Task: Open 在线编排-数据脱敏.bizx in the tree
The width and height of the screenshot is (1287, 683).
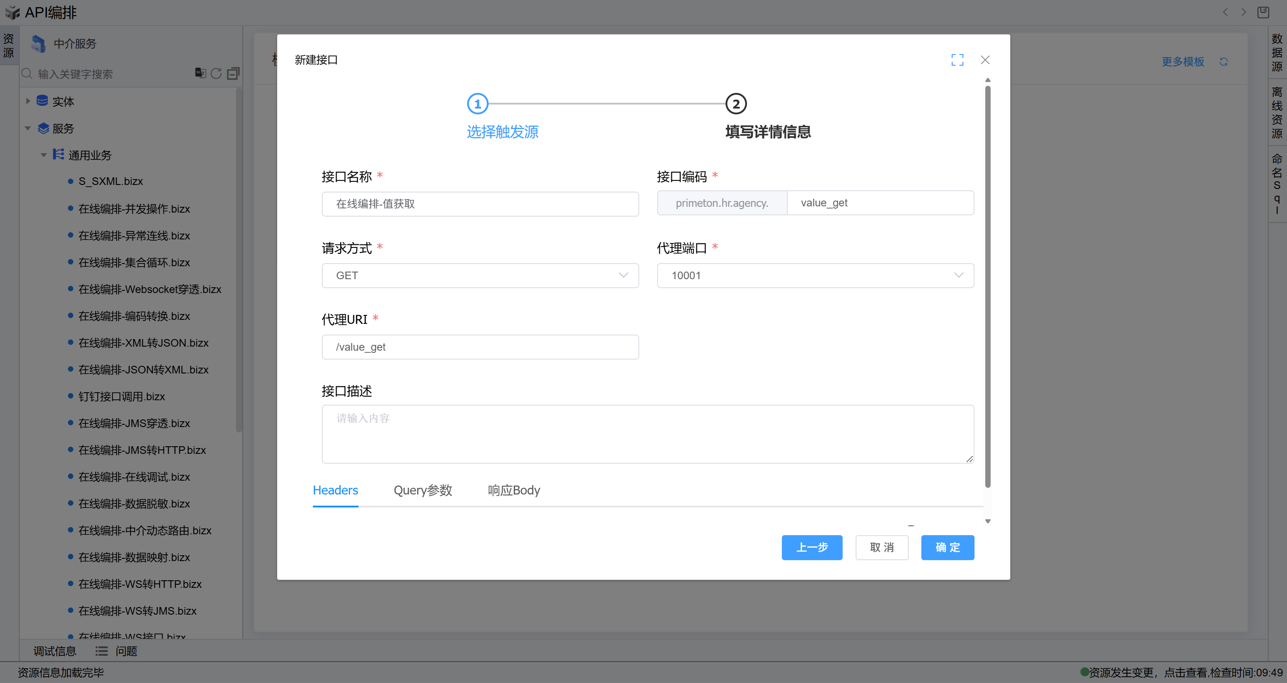Action: pos(134,504)
